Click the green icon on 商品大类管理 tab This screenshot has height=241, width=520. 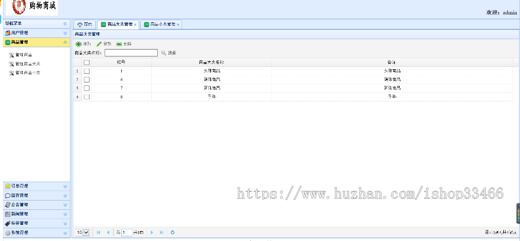click(x=103, y=24)
